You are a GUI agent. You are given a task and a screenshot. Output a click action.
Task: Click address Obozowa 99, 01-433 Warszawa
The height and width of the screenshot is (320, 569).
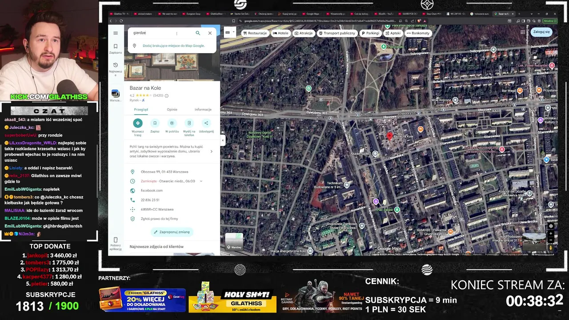[164, 172]
